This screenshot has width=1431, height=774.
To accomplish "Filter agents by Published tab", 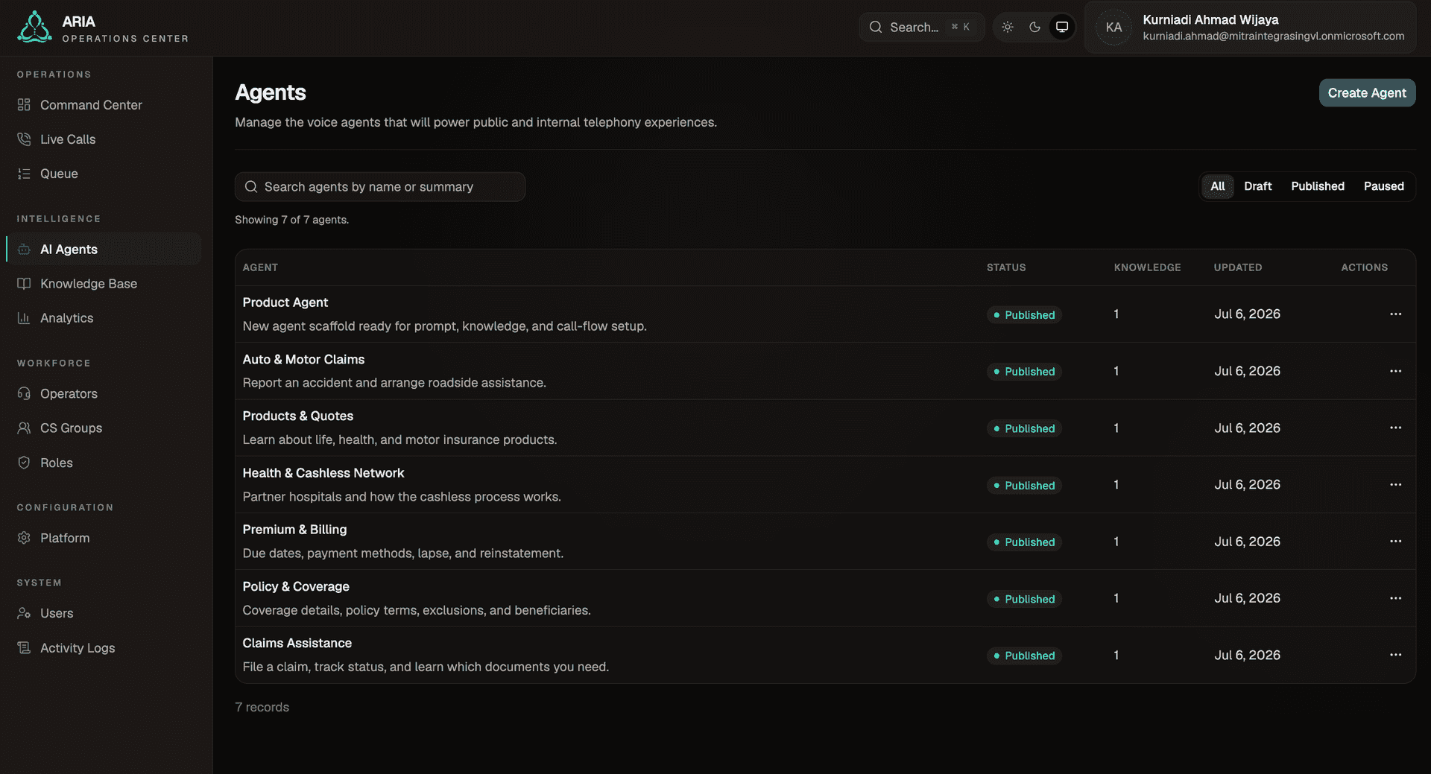I will (1317, 186).
